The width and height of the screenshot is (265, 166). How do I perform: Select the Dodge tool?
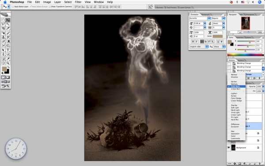8,45
